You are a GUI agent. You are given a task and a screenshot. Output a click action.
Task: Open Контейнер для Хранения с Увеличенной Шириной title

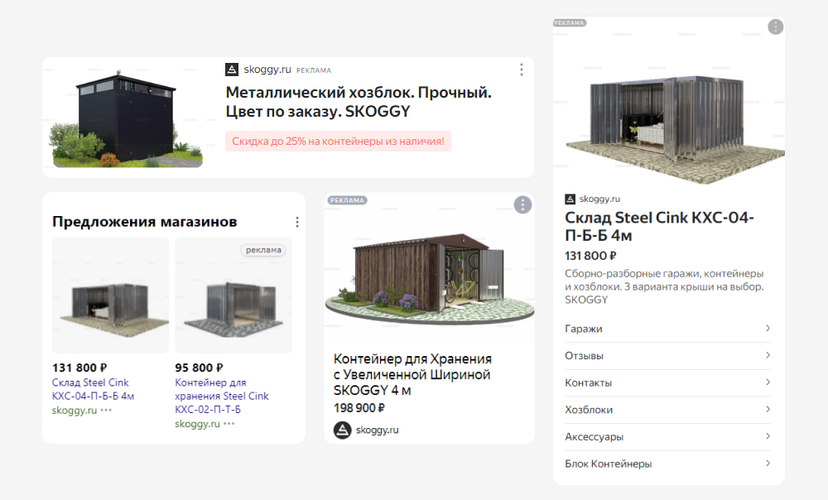(x=412, y=374)
